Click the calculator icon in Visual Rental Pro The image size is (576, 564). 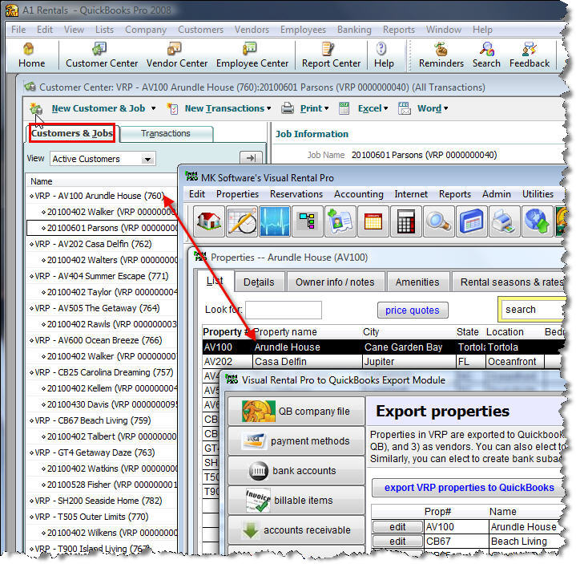click(x=406, y=221)
